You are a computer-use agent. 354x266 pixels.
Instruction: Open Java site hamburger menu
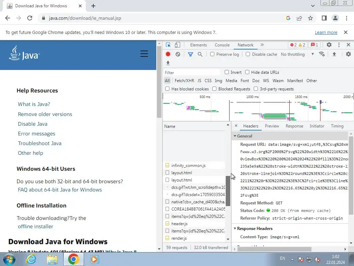tap(144, 54)
